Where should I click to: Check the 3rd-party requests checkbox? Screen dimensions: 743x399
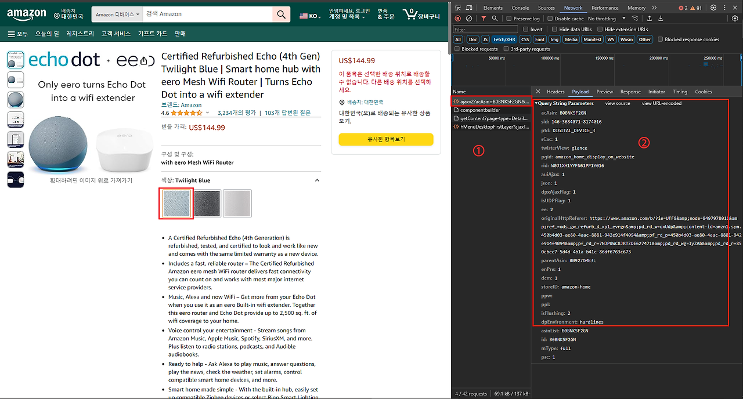[506, 49]
